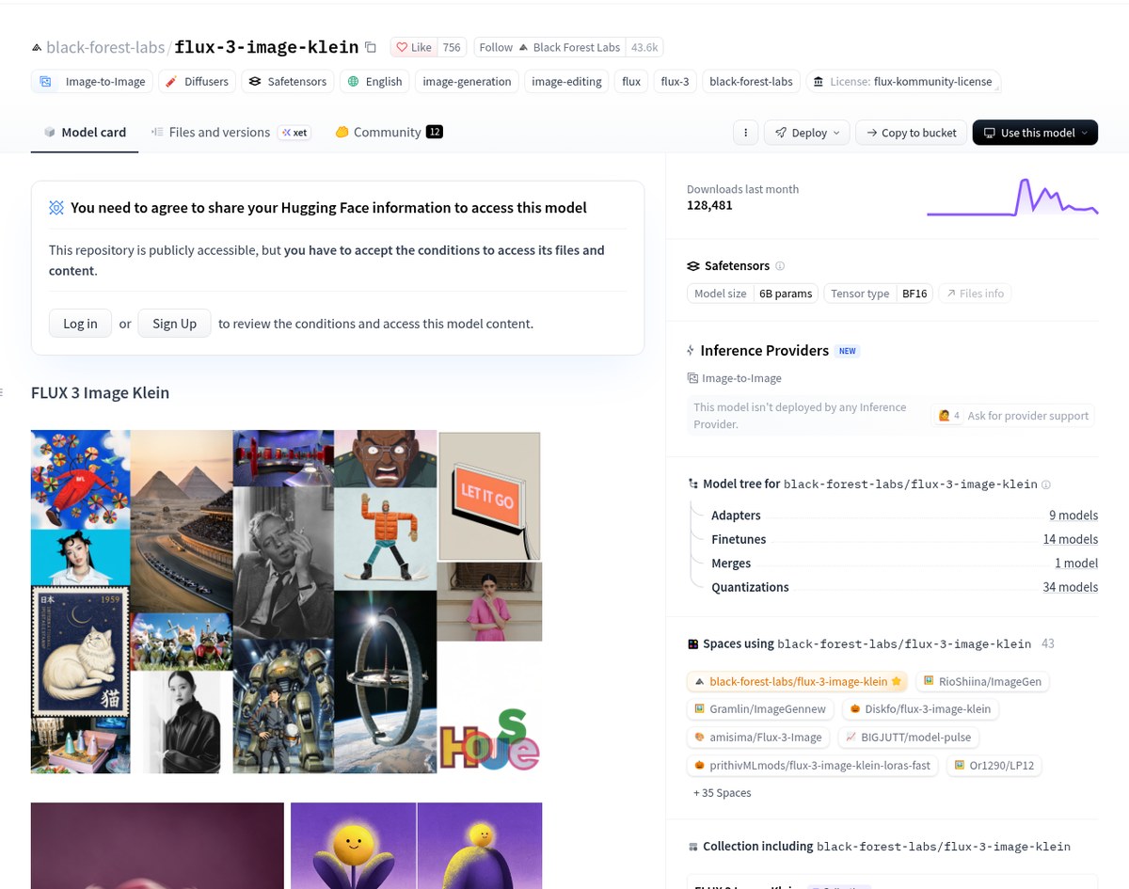The height and width of the screenshot is (889, 1129).
Task: Click the downloads trend chart
Action: click(x=1012, y=197)
